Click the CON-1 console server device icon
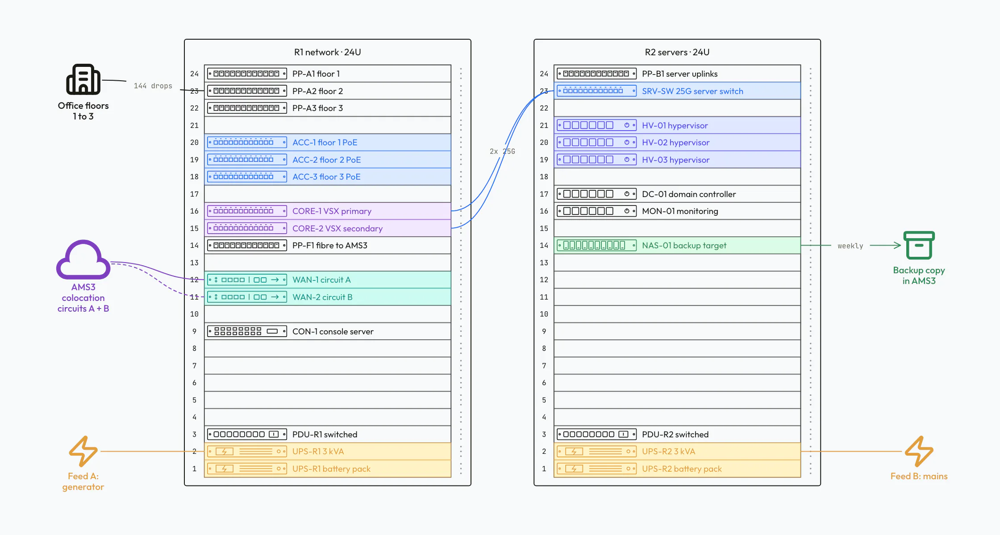Screen dimensions: 1000x535 (247, 331)
